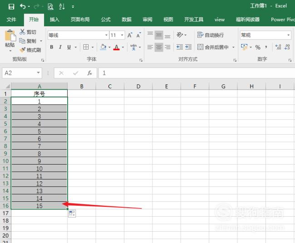Click the Increase Indent icon
The image size is (295, 243).
[188, 47]
